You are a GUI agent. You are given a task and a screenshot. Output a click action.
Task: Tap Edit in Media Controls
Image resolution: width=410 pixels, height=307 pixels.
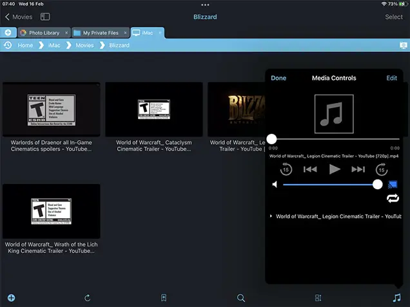coord(391,78)
